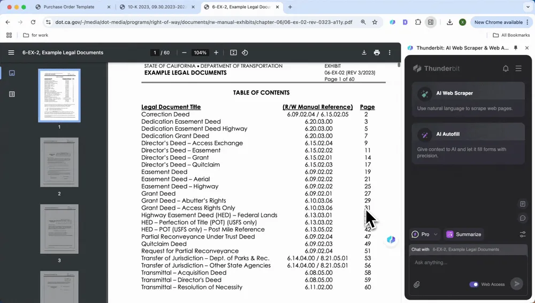Open Chrome zoom magnifier in address bar
Viewport: 535px width, 303px height.
pyautogui.click(x=363, y=22)
